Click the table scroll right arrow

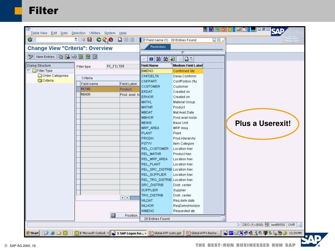pyautogui.click(x=127, y=198)
